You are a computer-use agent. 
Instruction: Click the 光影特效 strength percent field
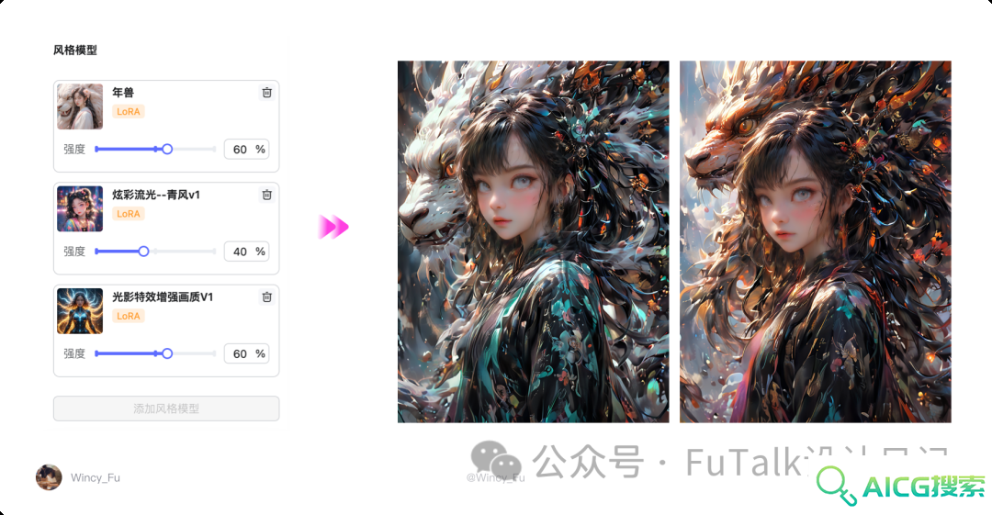[247, 353]
